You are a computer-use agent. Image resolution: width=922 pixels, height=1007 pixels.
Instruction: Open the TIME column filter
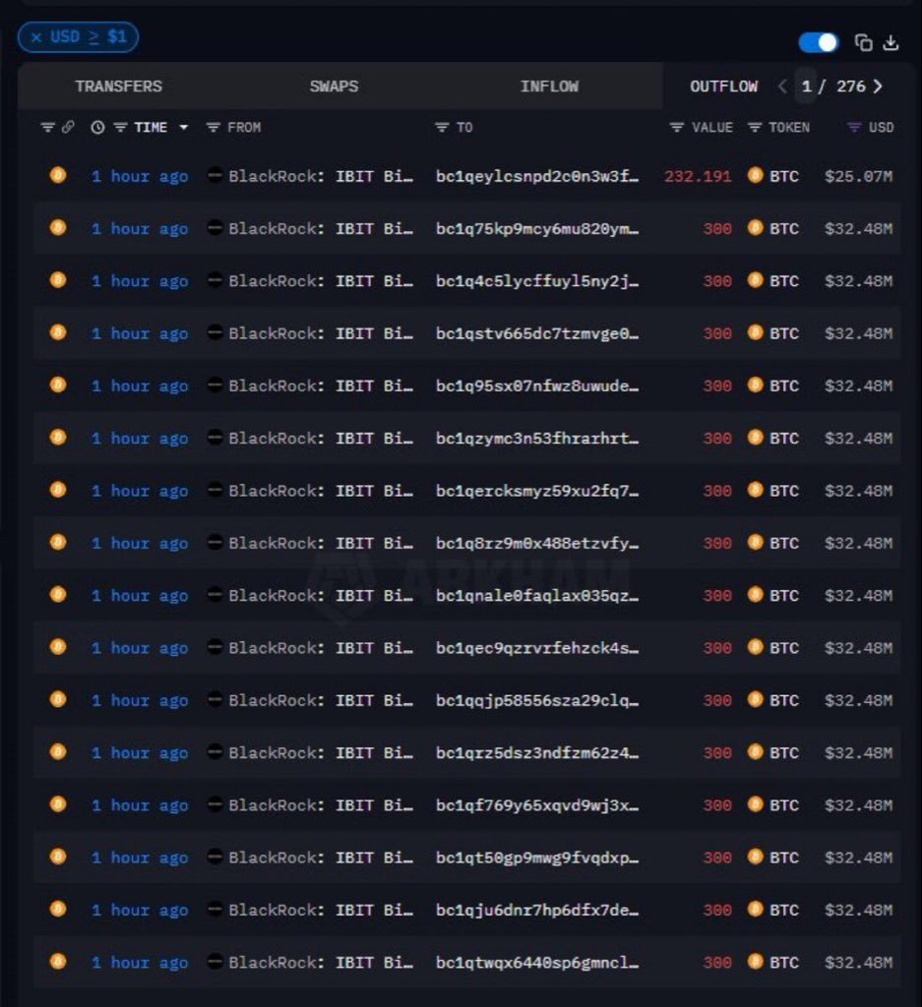(x=120, y=127)
